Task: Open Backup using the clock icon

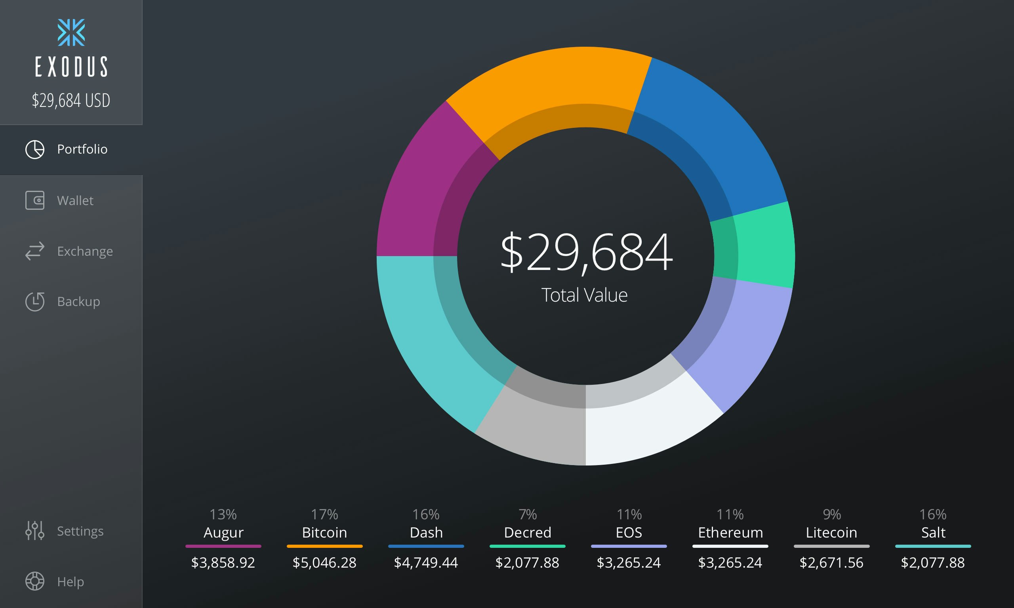Action: [35, 302]
